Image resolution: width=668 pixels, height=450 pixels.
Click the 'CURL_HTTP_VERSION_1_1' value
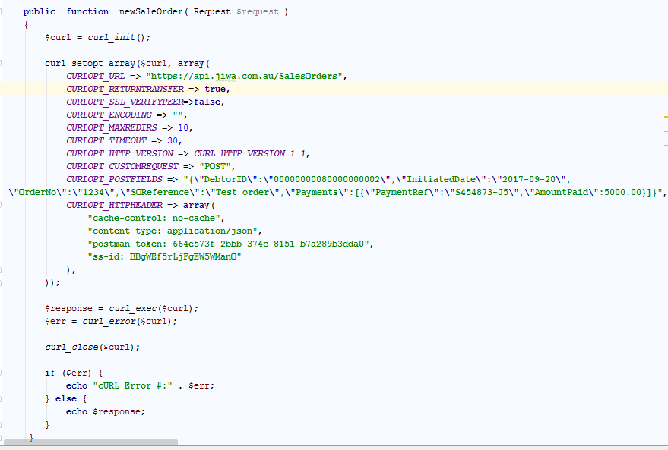tap(250, 153)
